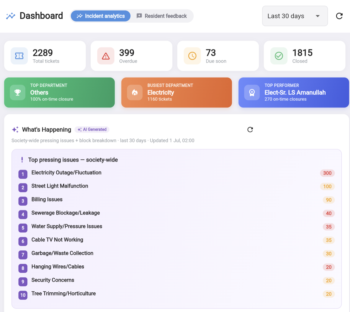
Task: Click rank badge 5 for Water Supply
Action: point(23,228)
